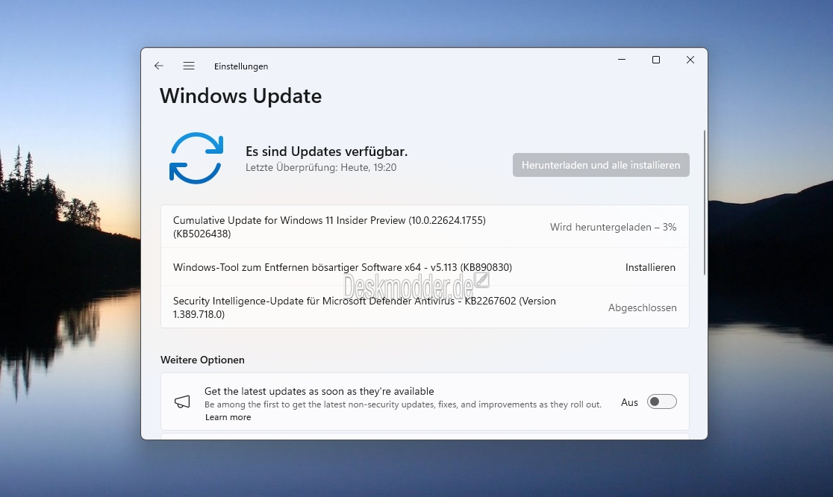The width and height of the screenshot is (833, 497).
Task: Click Wird heruntergeladen – 3% status
Action: (x=613, y=228)
